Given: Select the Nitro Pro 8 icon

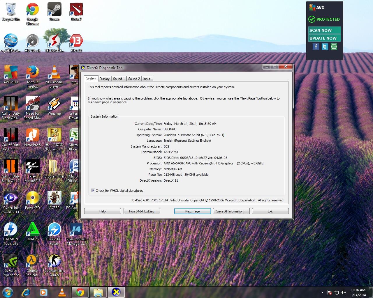Looking at the screenshot, I should pos(32,138).
